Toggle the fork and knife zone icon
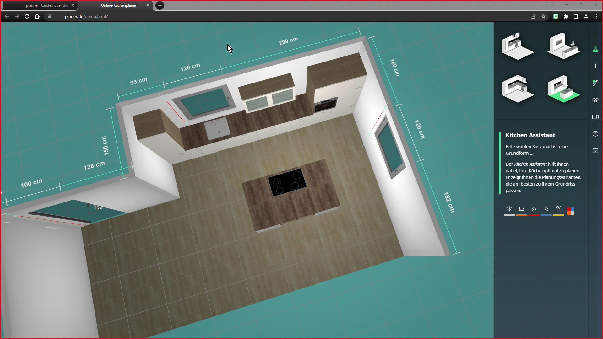The width and height of the screenshot is (603, 339). (x=558, y=209)
